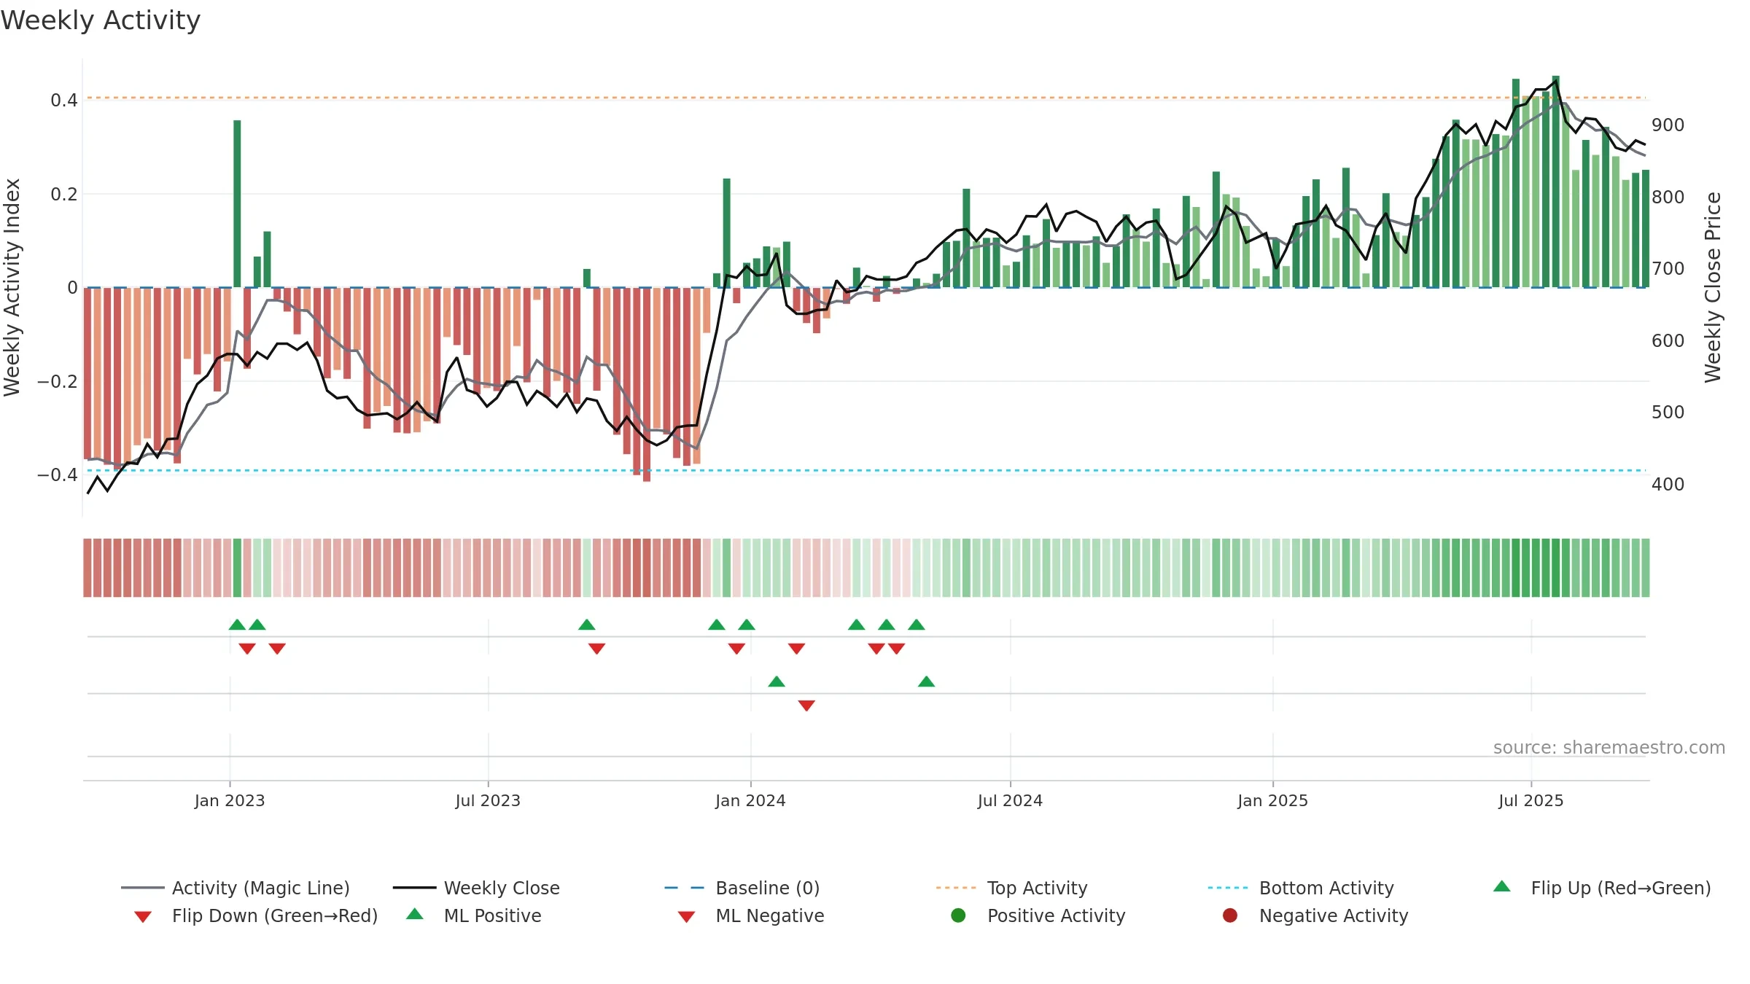Click the red Flip Down legend triangle icon
Screen dimensions: 1750x984
coord(143,917)
